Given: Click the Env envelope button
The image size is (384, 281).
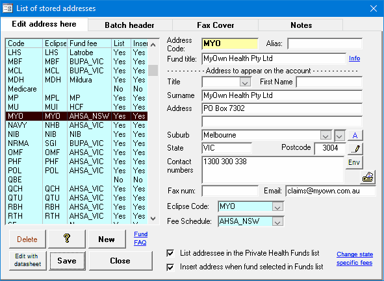Looking at the screenshot, I should [x=354, y=162].
